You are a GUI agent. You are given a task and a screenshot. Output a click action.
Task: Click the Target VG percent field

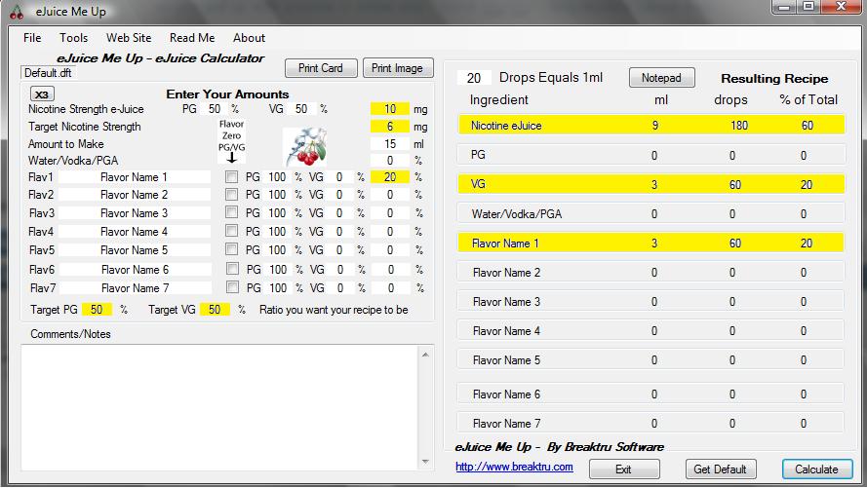215,310
